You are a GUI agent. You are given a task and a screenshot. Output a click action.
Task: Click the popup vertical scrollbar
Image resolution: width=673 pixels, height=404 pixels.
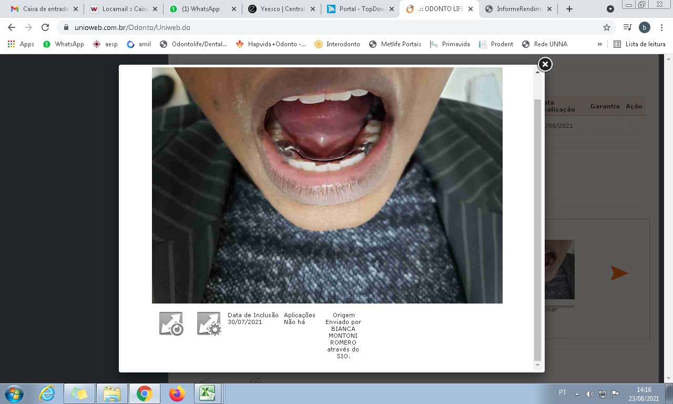point(537,226)
